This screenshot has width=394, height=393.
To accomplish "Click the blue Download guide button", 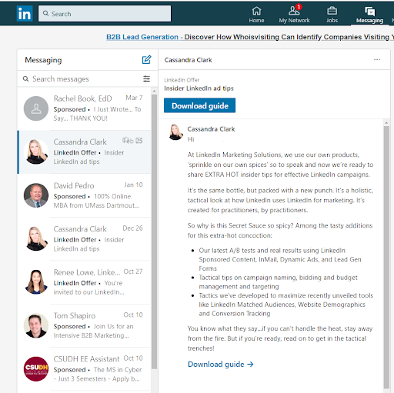I will (x=199, y=105).
